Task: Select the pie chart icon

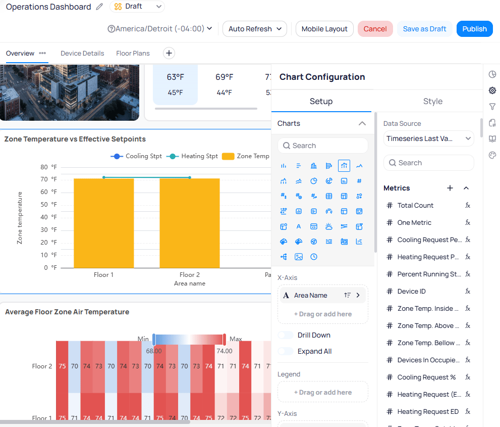Action: (x=314, y=181)
